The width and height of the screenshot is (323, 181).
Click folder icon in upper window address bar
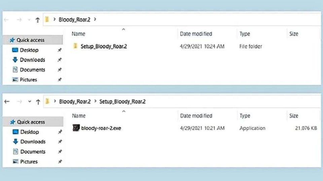[47, 19]
